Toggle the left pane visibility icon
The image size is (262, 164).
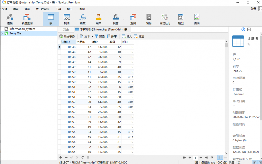[x=255, y=162]
